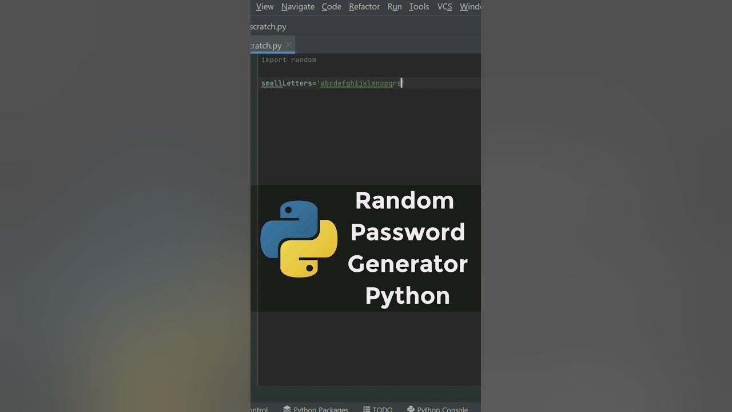732x412 pixels.
Task: Click the Python Console snake icon
Action: pyautogui.click(x=411, y=409)
